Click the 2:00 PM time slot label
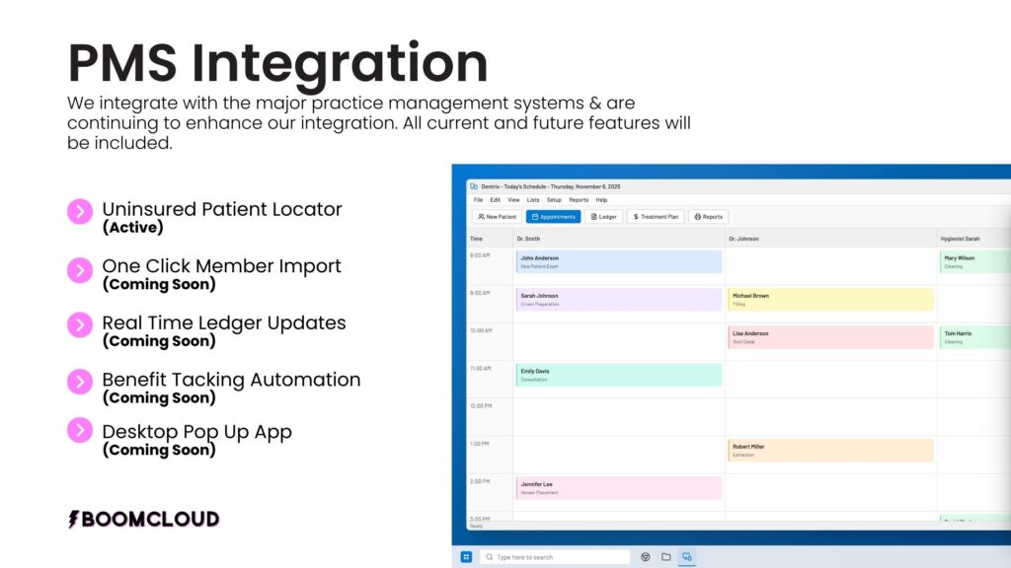The image size is (1011, 568). pyautogui.click(x=480, y=481)
